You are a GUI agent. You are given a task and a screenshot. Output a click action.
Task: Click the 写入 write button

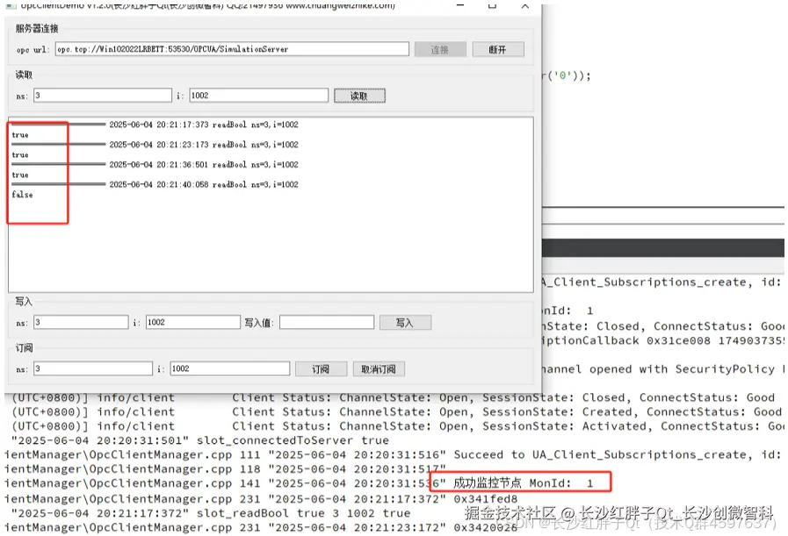(405, 322)
